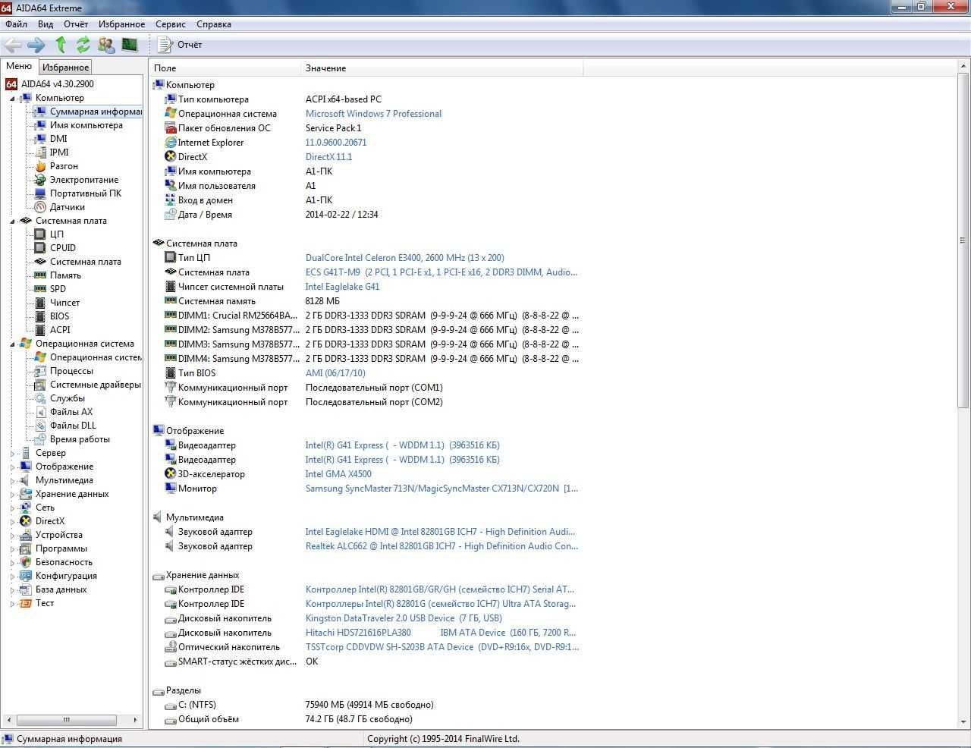Select the SMART-статус жёстких дисков row
Image resolution: width=971 pixels, height=748 pixels.
tap(366, 662)
